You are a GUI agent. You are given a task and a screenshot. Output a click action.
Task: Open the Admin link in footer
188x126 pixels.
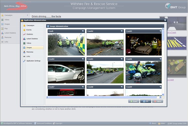[x=161, y=123]
